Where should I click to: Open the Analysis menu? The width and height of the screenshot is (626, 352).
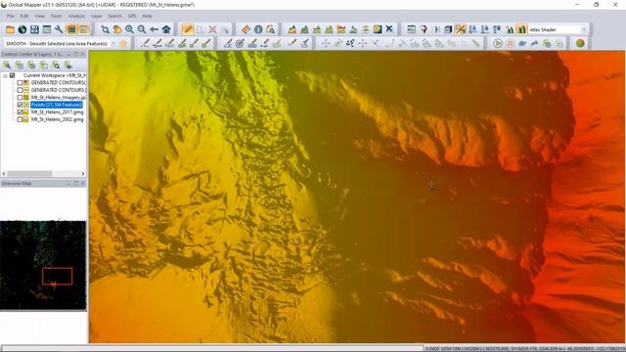76,16
